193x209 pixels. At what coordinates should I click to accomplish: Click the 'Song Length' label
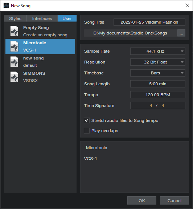97,84
